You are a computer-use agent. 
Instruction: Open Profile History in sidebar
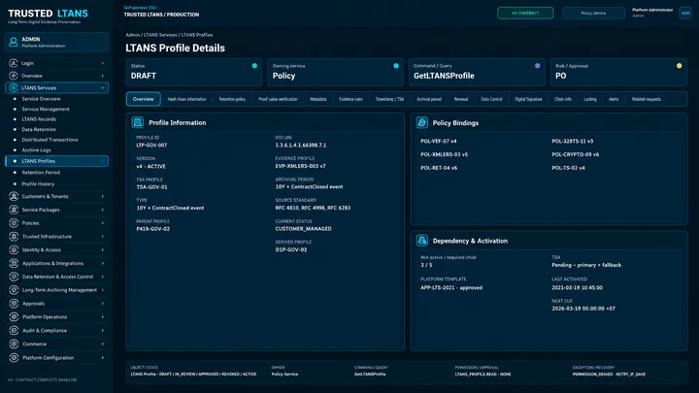point(38,184)
